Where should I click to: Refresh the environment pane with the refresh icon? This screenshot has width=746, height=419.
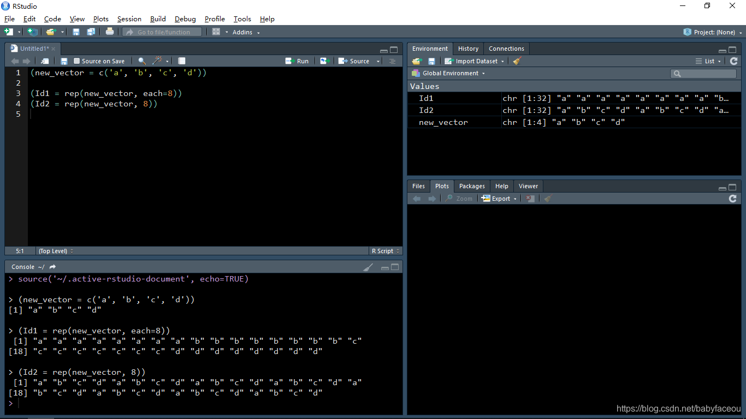(x=733, y=61)
